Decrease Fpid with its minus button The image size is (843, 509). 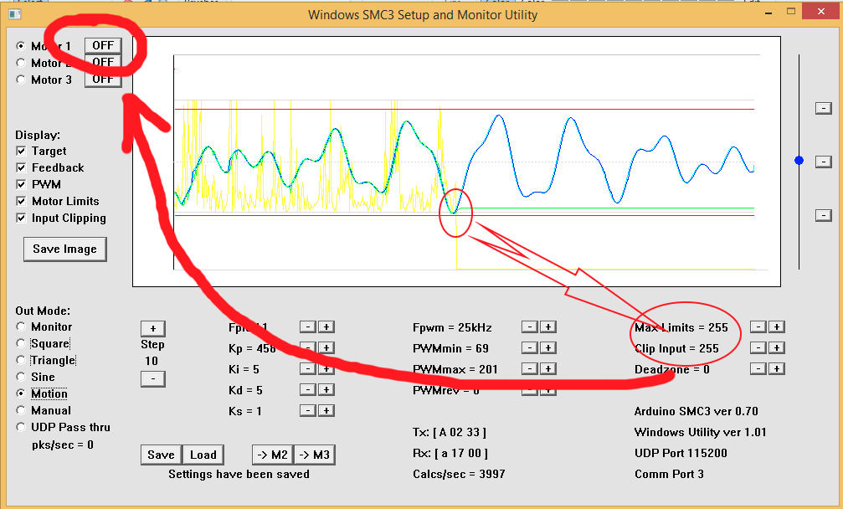click(307, 326)
